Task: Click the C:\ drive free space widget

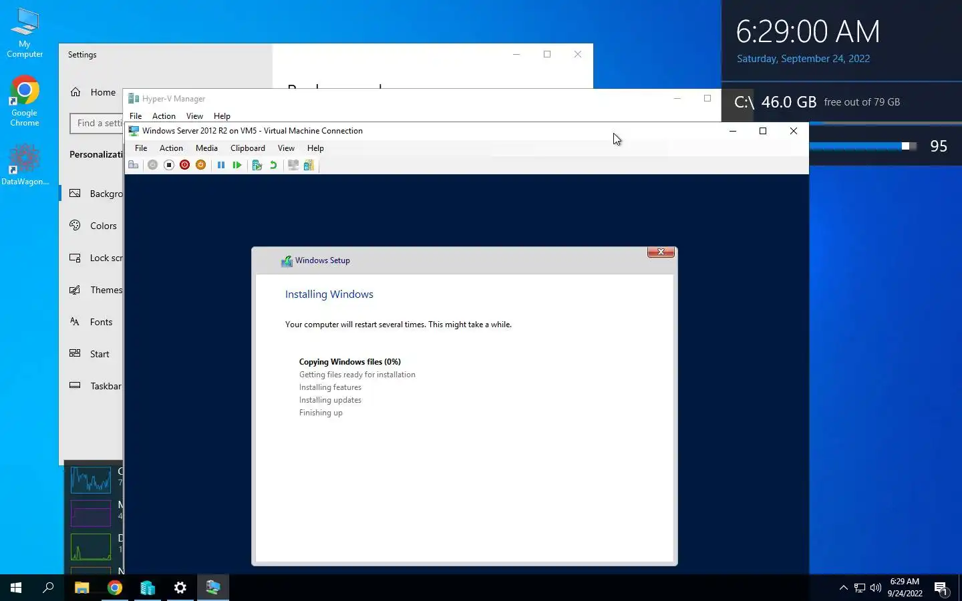Action: [842, 102]
